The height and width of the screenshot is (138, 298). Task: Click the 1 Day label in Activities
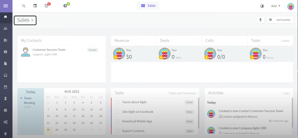click(286, 93)
